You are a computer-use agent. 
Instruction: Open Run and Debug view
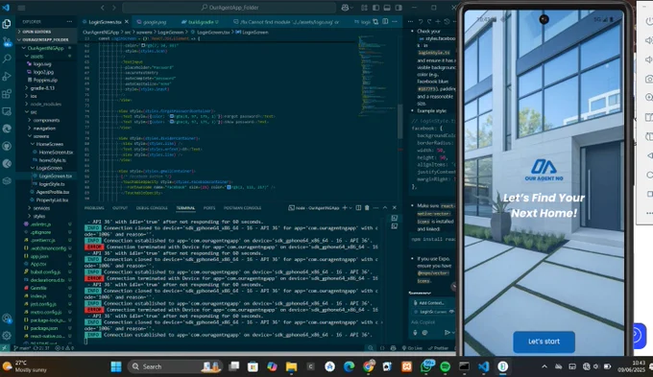(7, 77)
